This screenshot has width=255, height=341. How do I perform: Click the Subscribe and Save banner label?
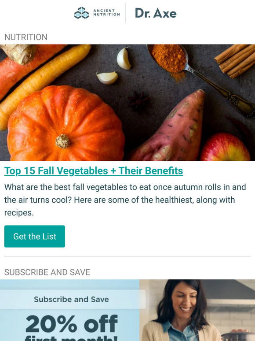pos(71,299)
